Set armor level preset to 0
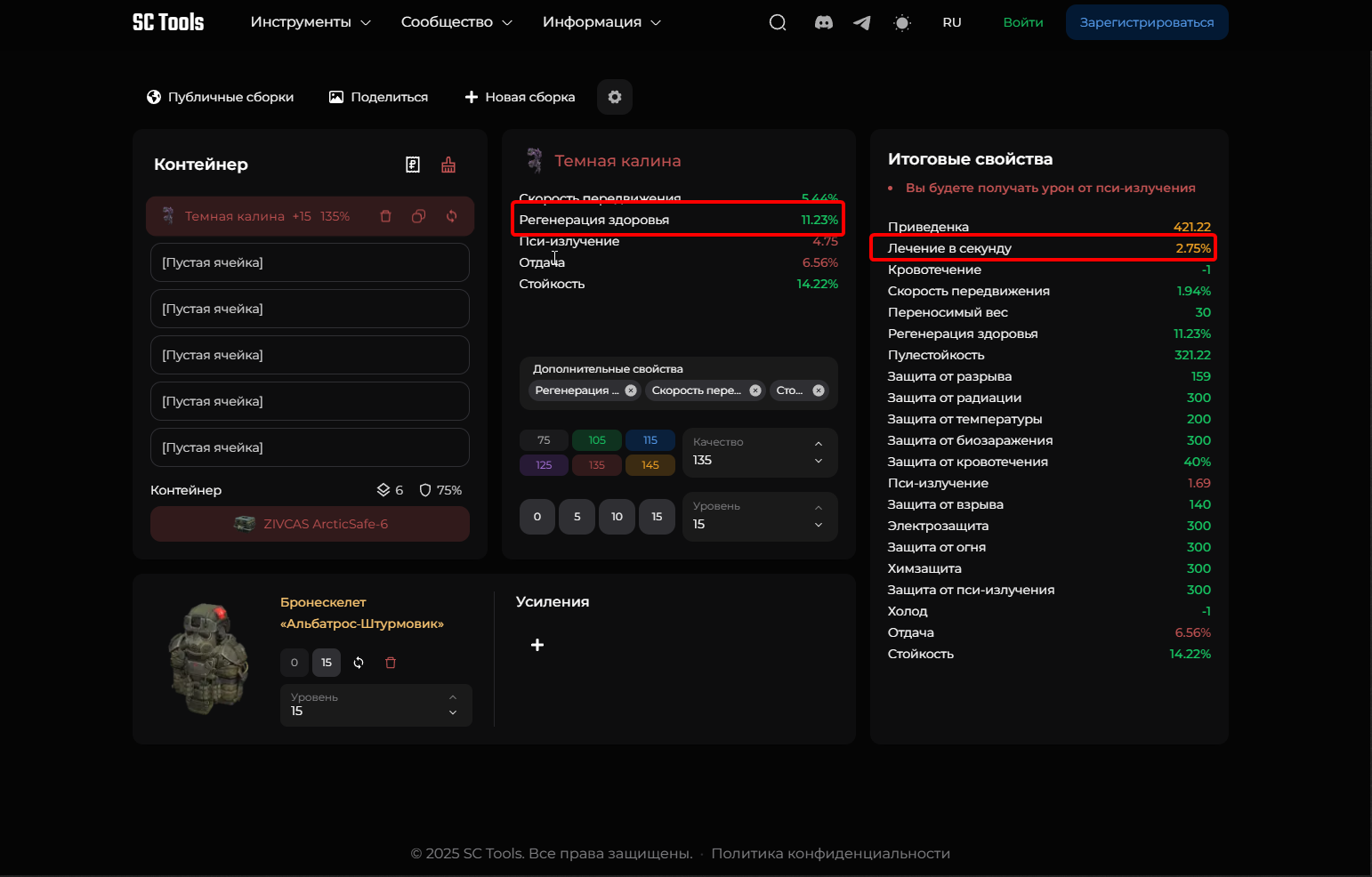 pyautogui.click(x=295, y=663)
